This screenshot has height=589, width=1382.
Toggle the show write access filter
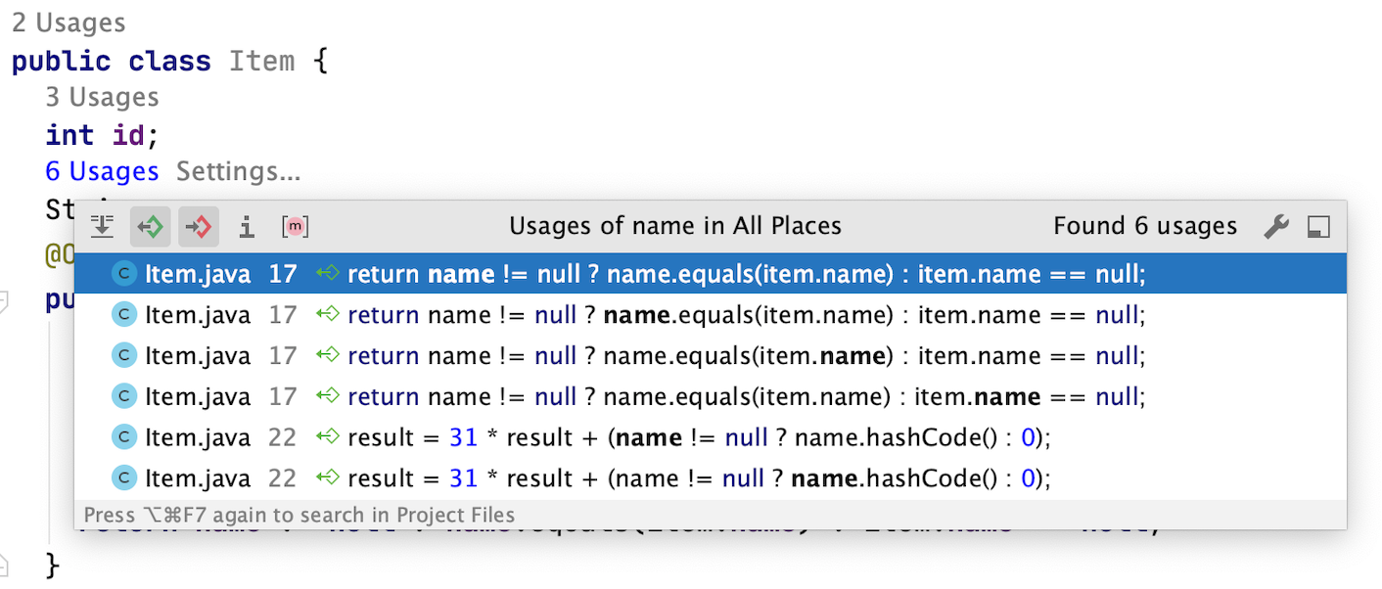coord(199,227)
